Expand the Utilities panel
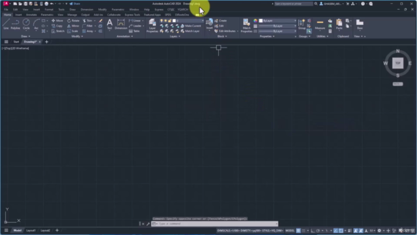Image resolution: width=417 pixels, height=235 pixels. pyautogui.click(x=323, y=37)
